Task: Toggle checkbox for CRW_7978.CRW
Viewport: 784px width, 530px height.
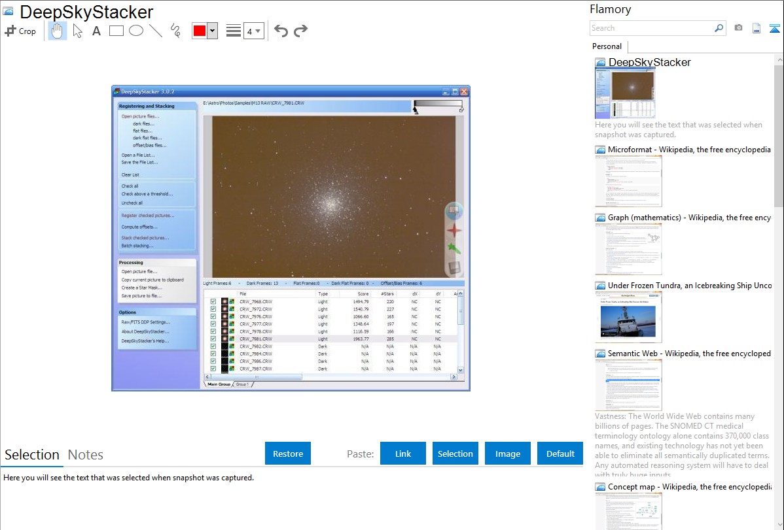Action: (213, 331)
